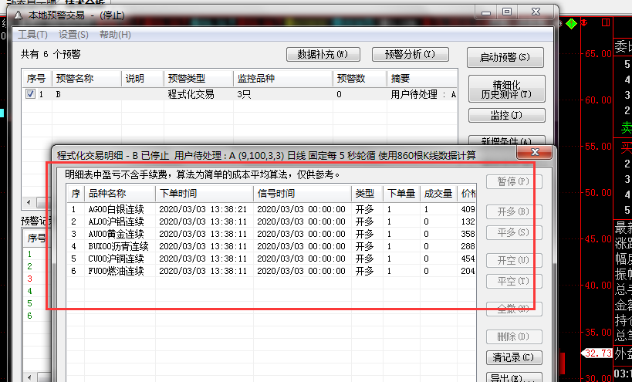Viewport: 632px width, 382px height.
Task: Click the green diamond indicator icon
Action: point(571,24)
